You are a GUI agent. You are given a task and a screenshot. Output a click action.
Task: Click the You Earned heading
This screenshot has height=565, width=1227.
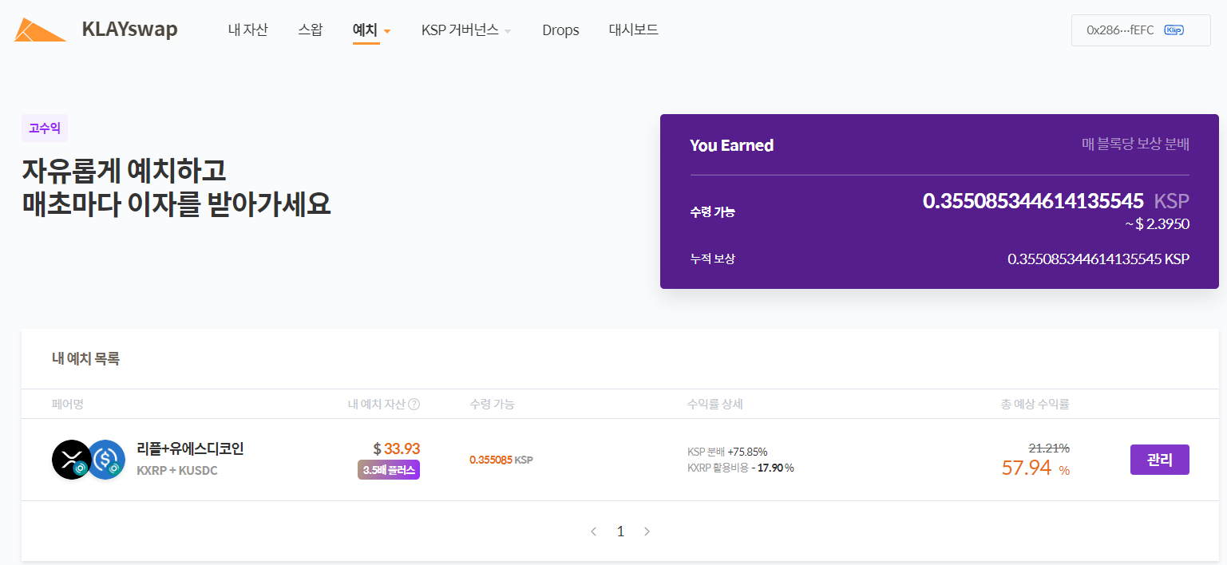pyautogui.click(x=732, y=145)
